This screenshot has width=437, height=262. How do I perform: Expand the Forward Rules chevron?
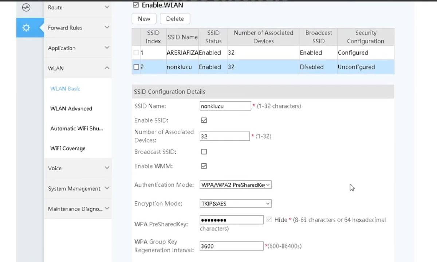107,27
